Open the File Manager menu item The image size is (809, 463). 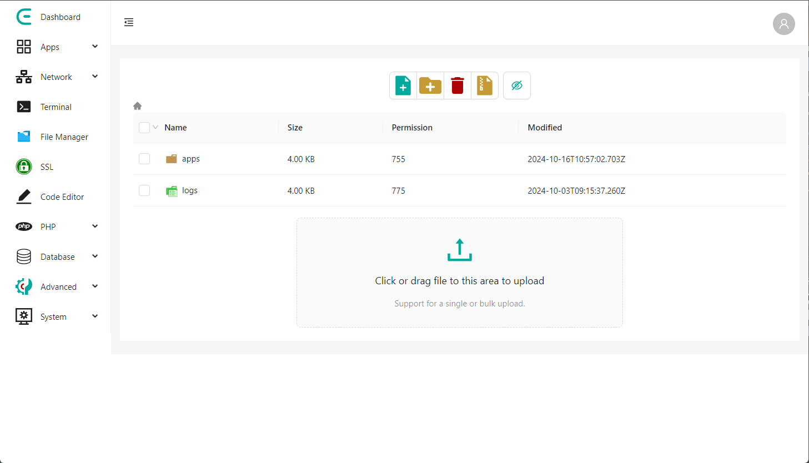coord(64,137)
